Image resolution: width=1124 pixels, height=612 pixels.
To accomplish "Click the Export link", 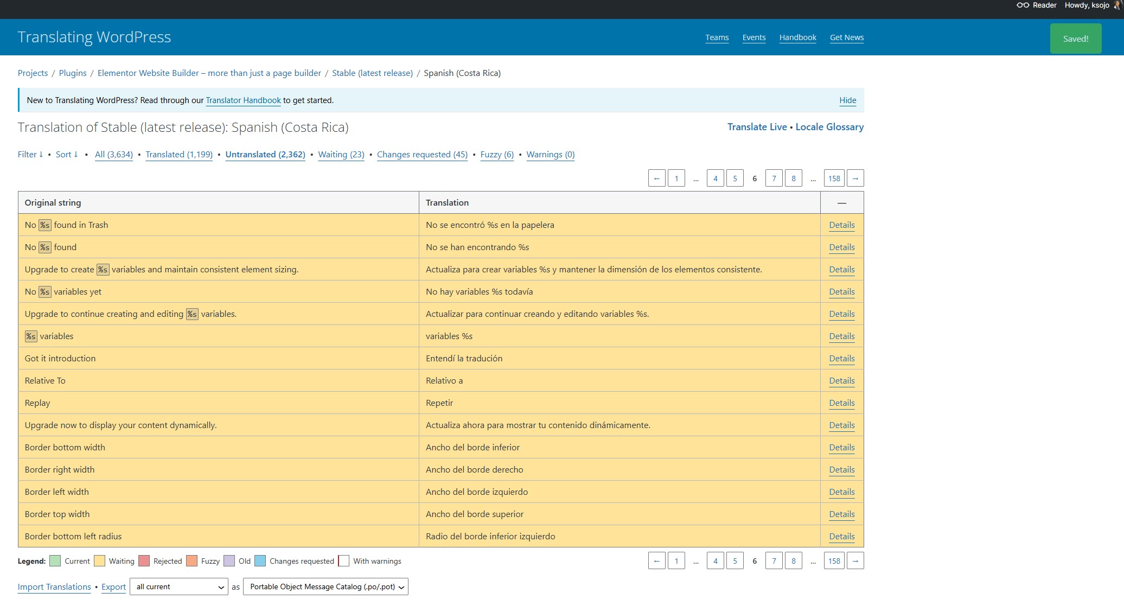I will point(113,587).
